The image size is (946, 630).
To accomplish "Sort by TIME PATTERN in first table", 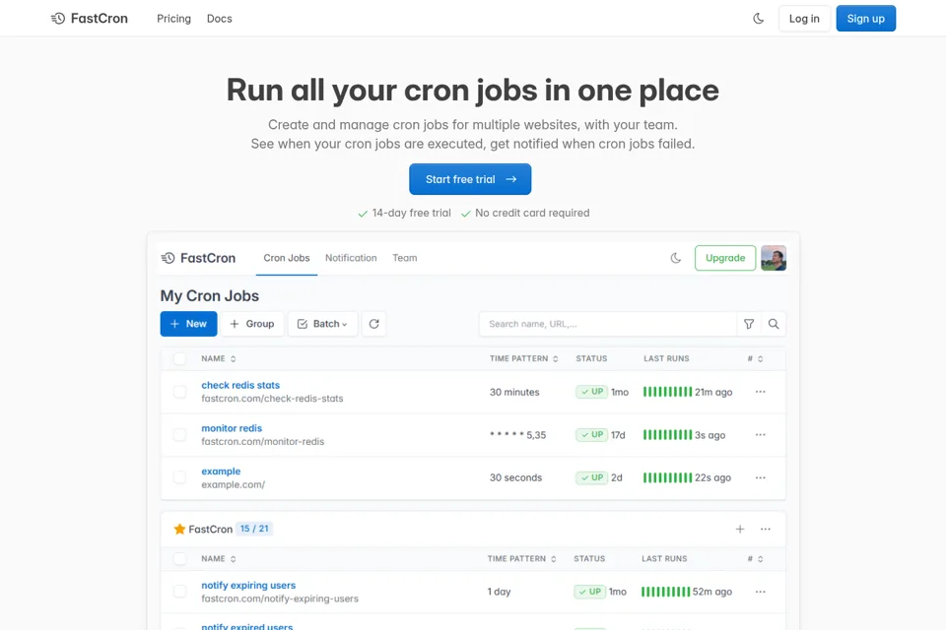I will click(x=523, y=358).
